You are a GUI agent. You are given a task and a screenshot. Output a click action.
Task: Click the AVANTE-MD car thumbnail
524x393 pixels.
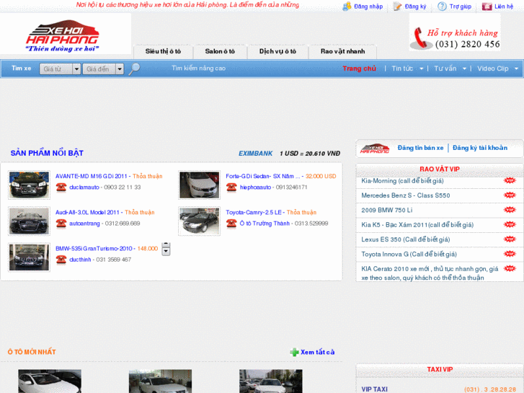[29, 185]
